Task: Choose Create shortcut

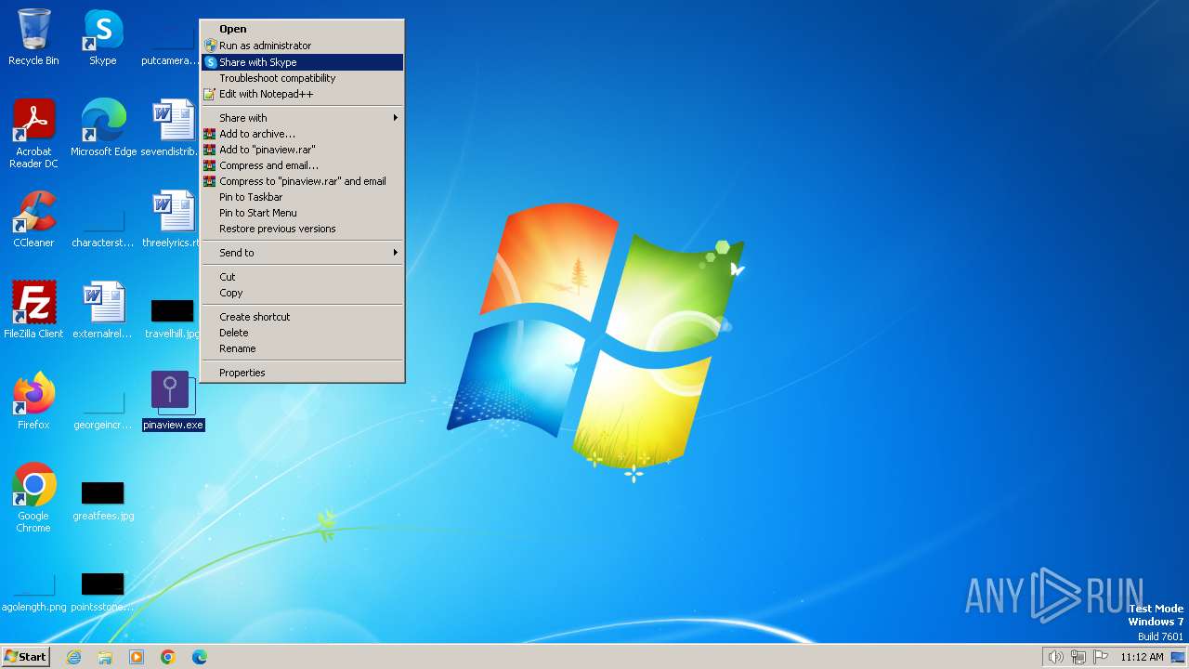Action: coord(303,317)
